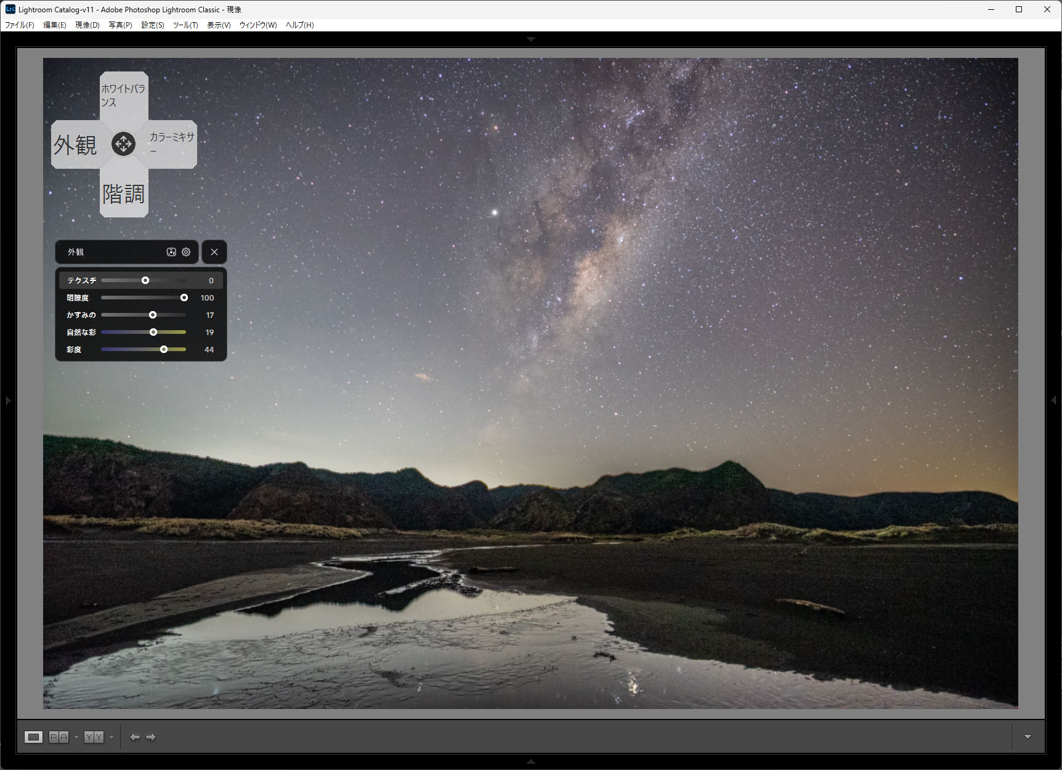Show the top module panel via top triangle
This screenshot has width=1062, height=770.
[531, 39]
